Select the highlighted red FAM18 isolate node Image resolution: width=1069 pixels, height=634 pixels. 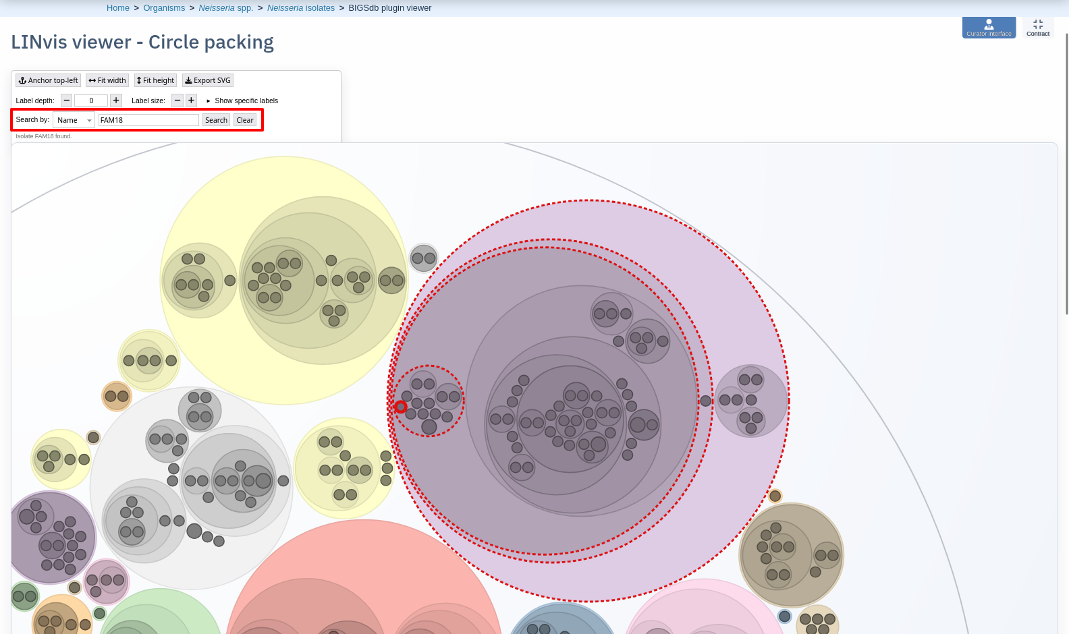tap(401, 407)
